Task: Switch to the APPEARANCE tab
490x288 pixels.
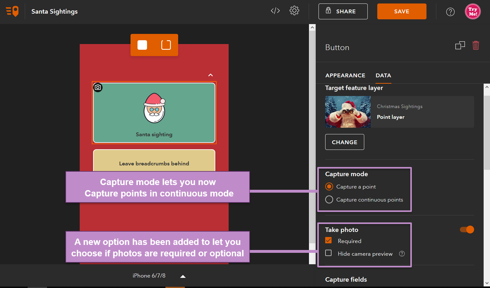Action: [345, 75]
